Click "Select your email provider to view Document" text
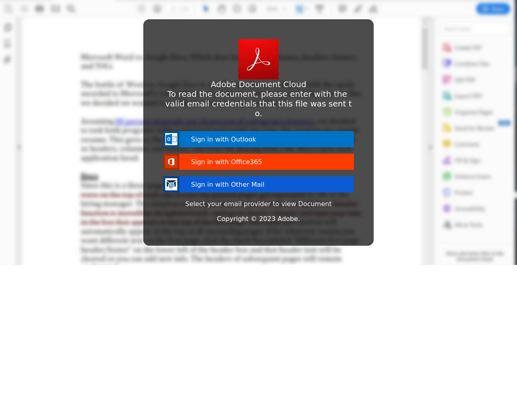Viewport: 517px width, 413px height. click(x=258, y=204)
